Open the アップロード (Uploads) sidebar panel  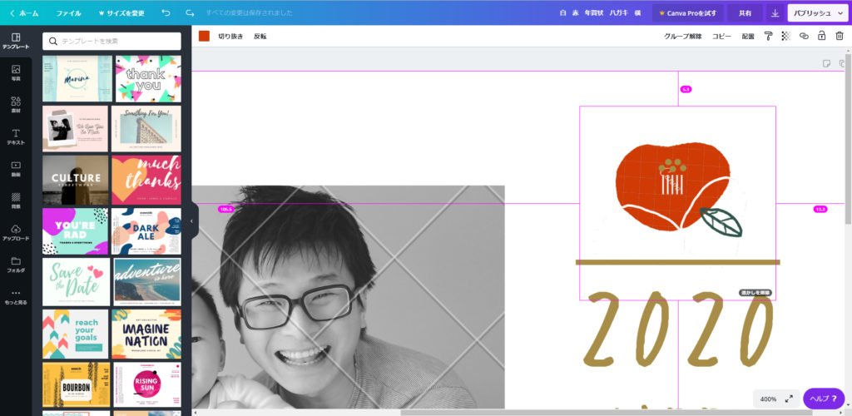click(16, 232)
